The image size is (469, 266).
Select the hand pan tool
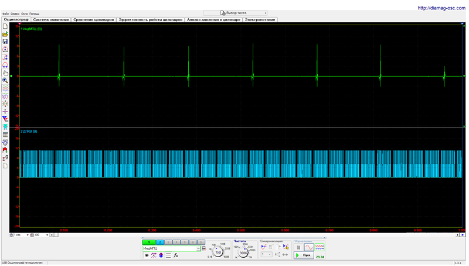[5, 73]
